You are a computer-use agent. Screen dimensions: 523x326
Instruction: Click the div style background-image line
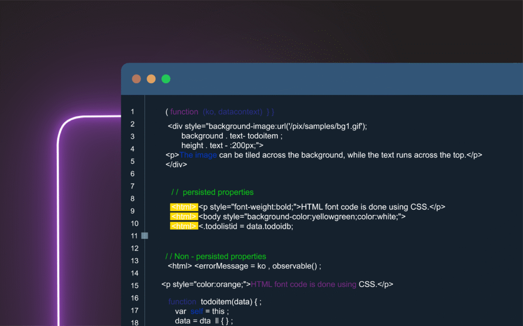[267, 127]
